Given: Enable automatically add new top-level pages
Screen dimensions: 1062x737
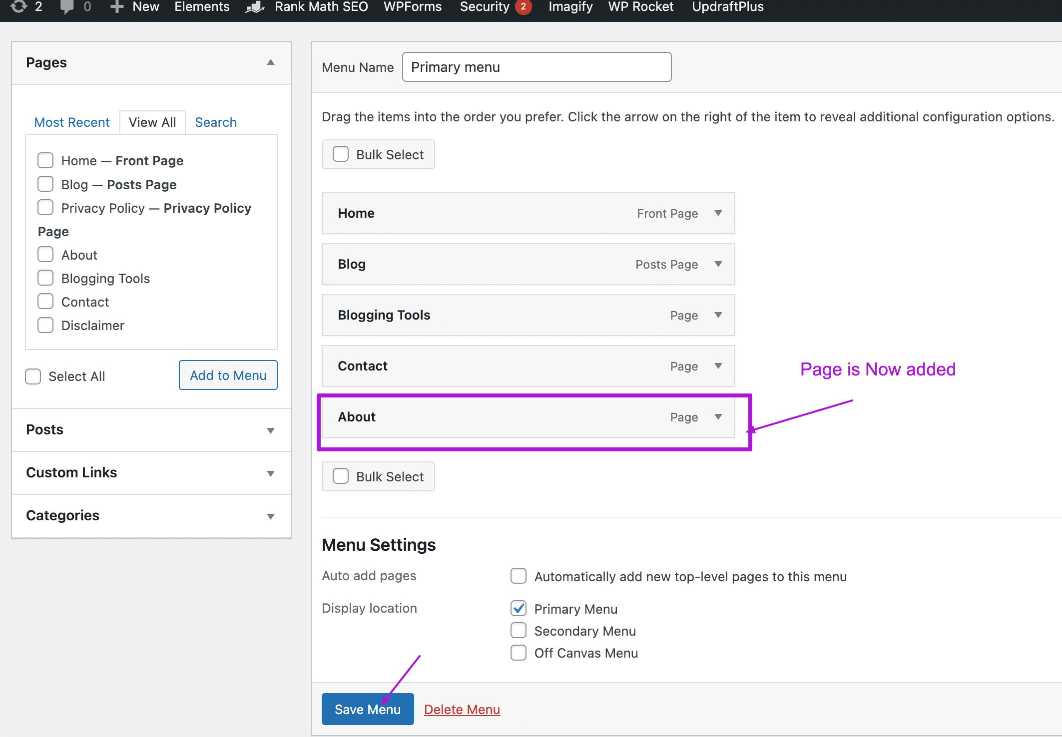Looking at the screenshot, I should point(518,576).
